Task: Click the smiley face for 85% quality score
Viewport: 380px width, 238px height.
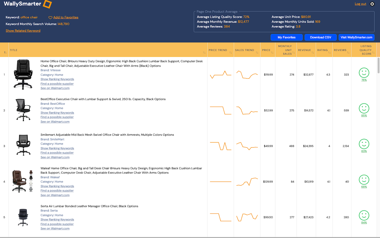Action: 364,108
